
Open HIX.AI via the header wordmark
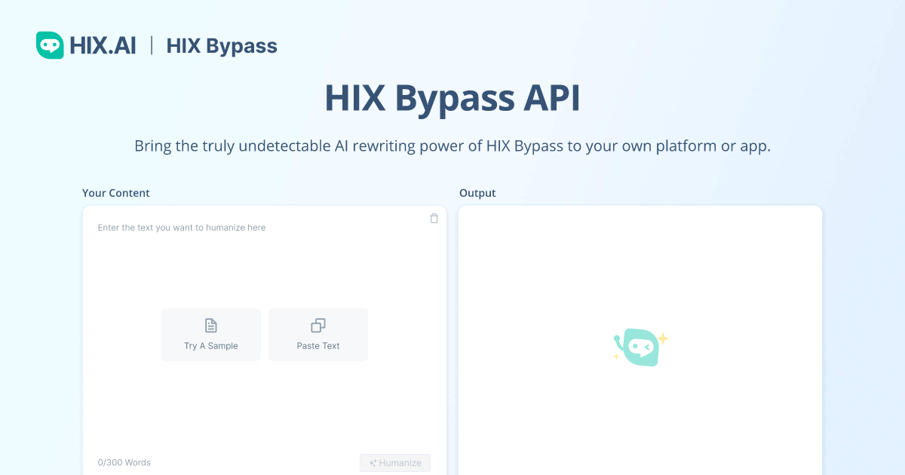coord(103,45)
